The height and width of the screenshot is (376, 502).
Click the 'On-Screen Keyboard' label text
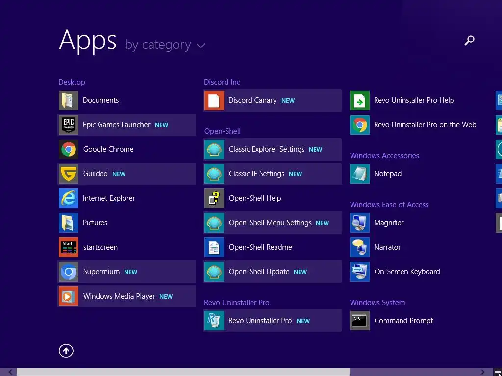tap(407, 272)
